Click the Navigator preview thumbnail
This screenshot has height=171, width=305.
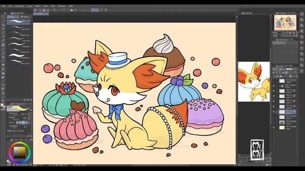coord(285,23)
